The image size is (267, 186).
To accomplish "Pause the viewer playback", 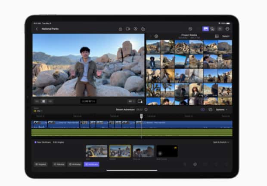I will click(43, 101).
